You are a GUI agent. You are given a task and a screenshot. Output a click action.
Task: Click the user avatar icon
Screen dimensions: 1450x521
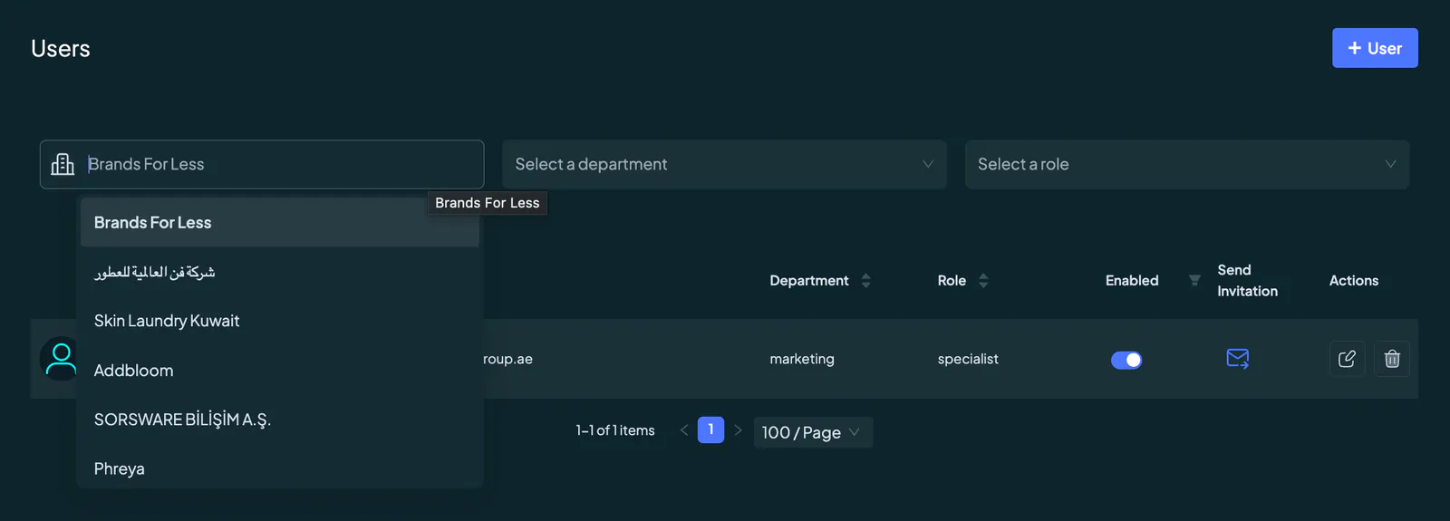(61, 359)
